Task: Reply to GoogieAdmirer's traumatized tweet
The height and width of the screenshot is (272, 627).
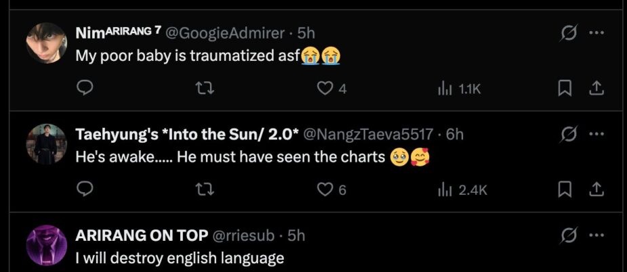Action: [x=85, y=88]
